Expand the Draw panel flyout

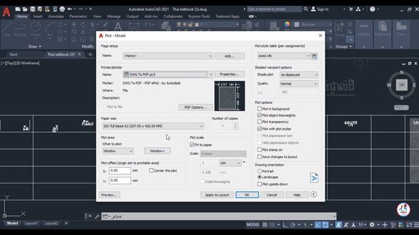(35, 46)
